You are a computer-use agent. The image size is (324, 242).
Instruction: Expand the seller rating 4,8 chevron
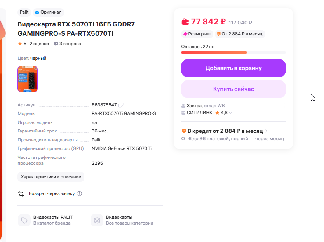(230, 113)
